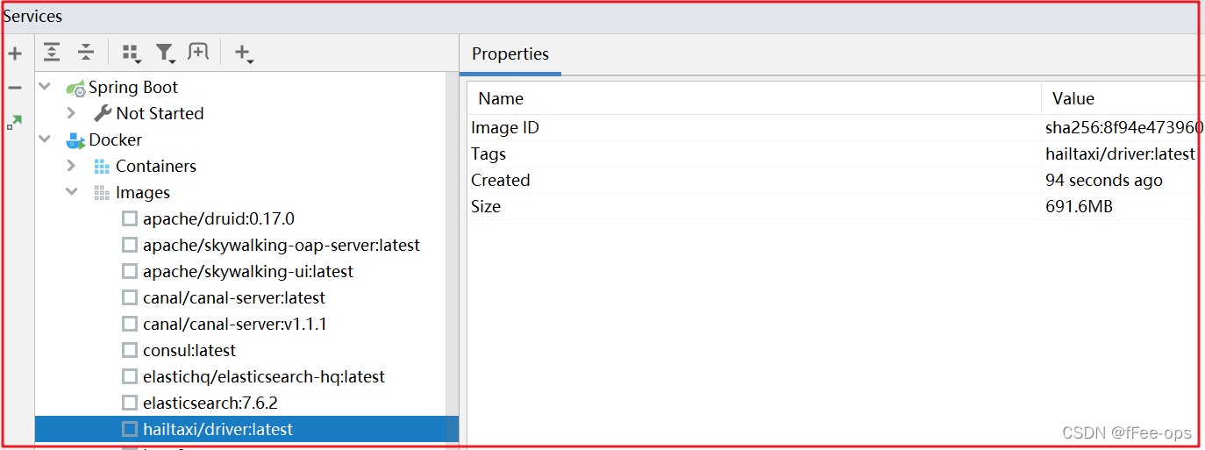Toggle checkbox for hailtaxi/driver:latest
This screenshot has width=1205, height=450.
coord(130,429)
